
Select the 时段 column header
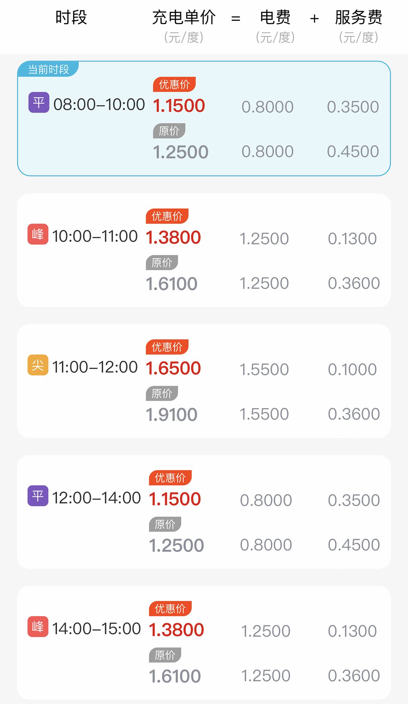(x=71, y=18)
